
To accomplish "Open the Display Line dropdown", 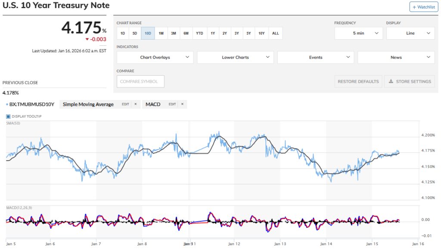I will click(410, 33).
